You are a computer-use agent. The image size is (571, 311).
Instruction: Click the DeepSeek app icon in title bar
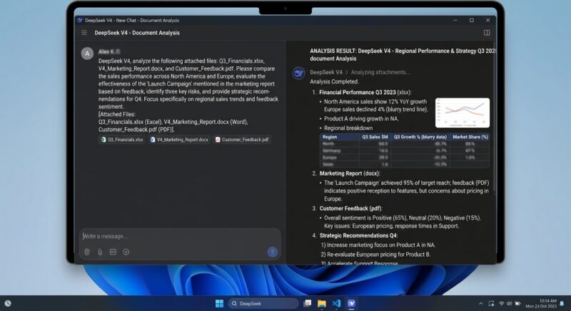pyautogui.click(x=80, y=21)
